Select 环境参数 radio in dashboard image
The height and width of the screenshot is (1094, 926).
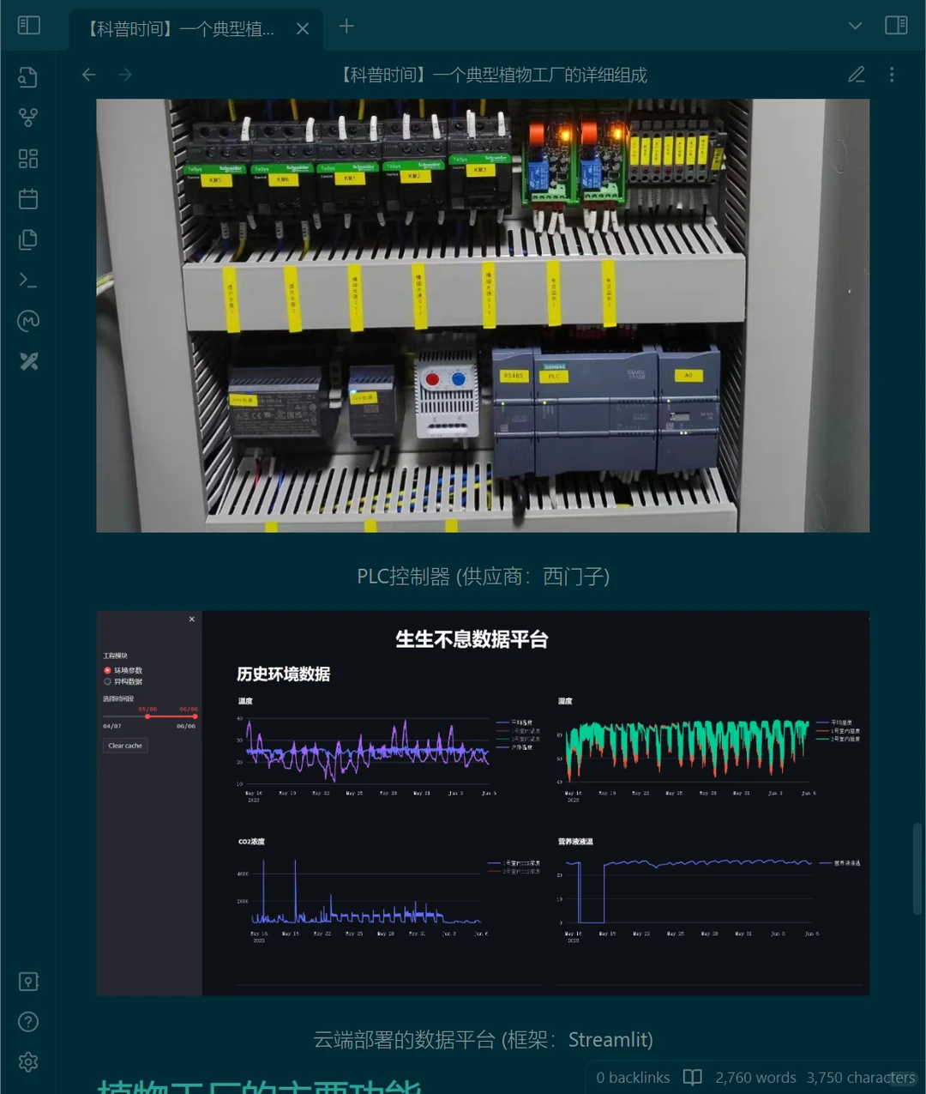tap(123, 670)
